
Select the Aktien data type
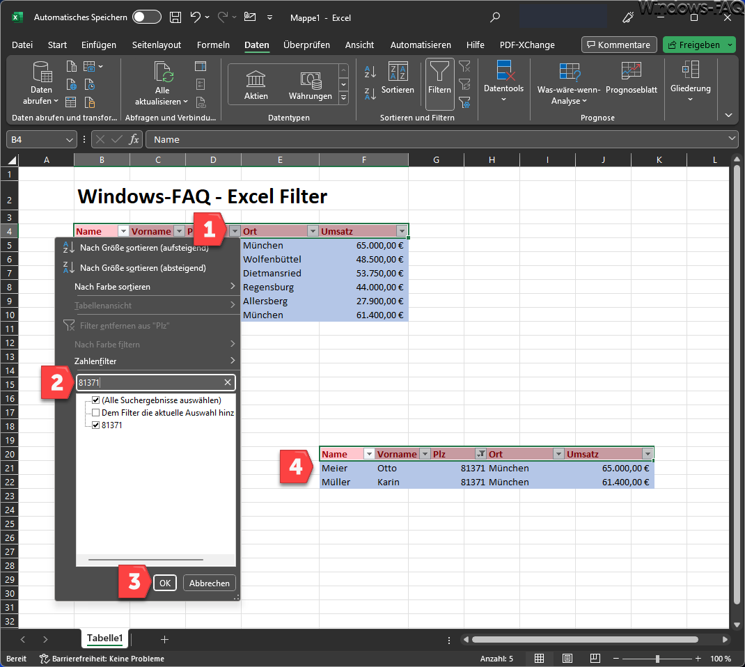[x=256, y=84]
